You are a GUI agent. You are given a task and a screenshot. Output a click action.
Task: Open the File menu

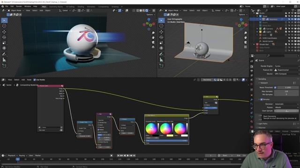tap(7, 6)
